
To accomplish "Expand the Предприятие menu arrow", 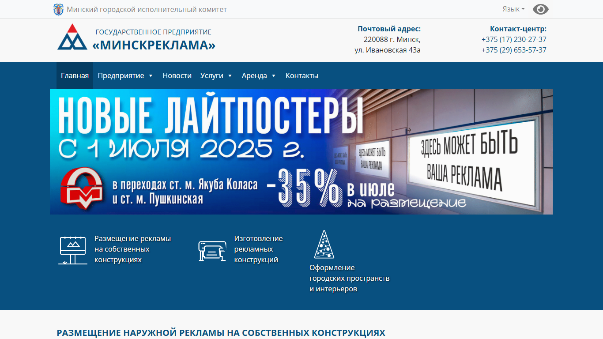I will 151,76.
